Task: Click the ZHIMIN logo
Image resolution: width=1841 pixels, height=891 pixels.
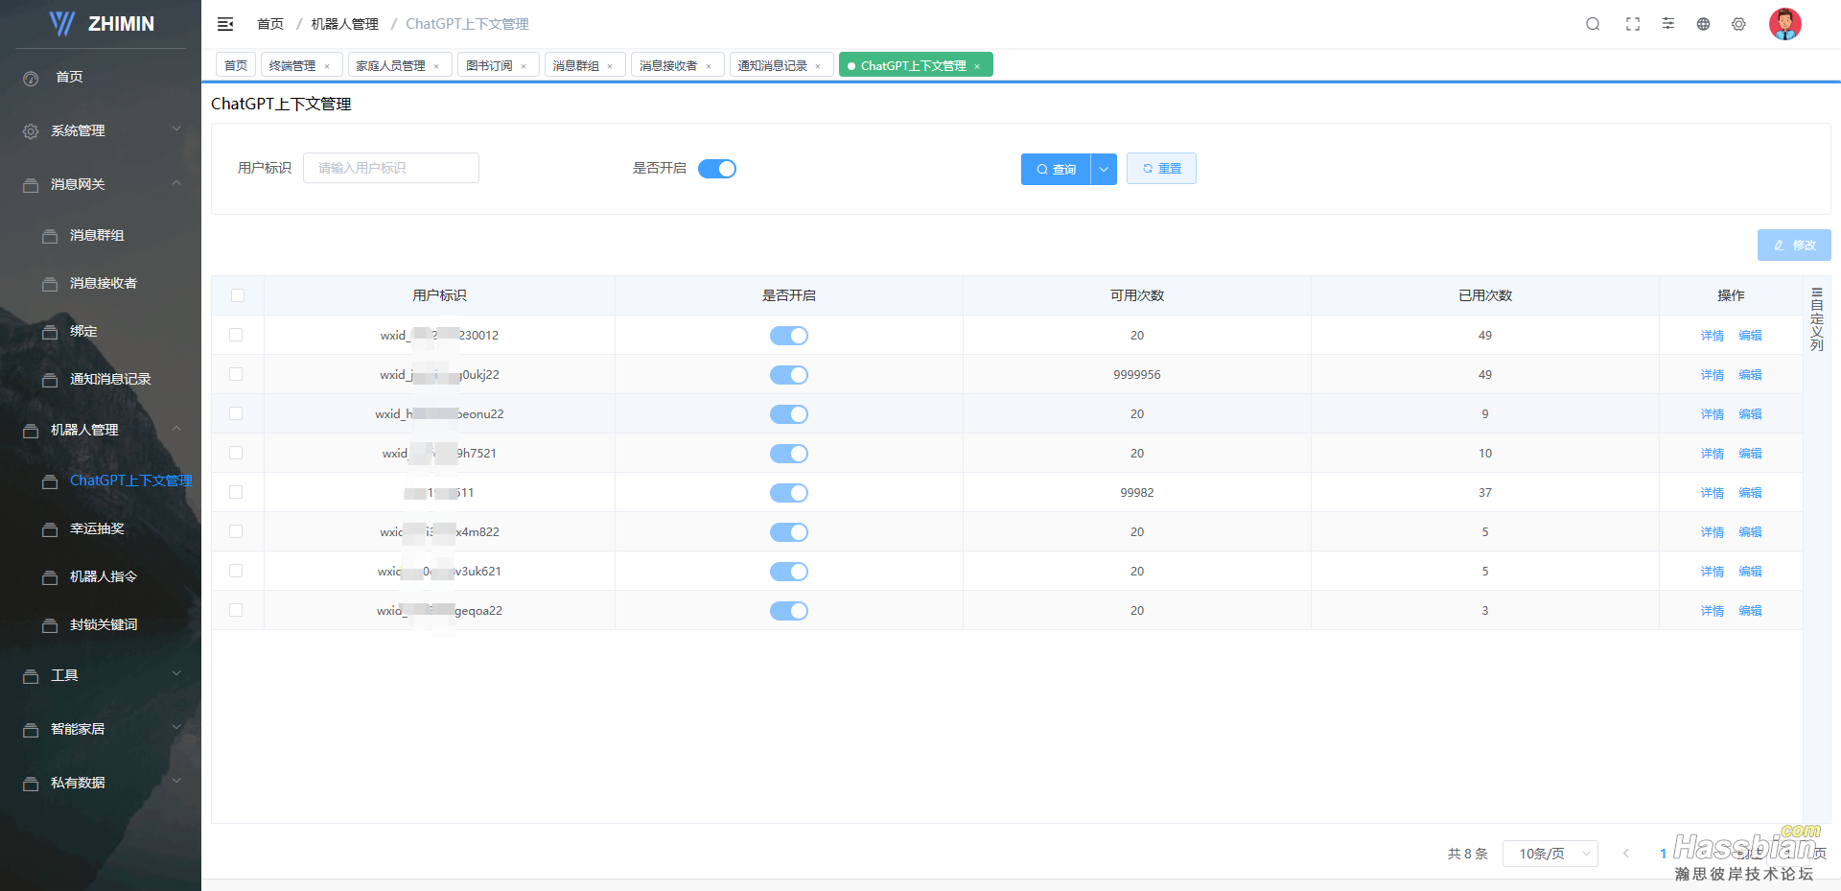Action: pyautogui.click(x=102, y=23)
